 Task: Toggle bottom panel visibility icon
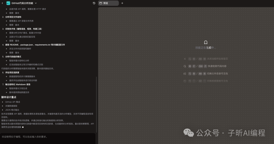tap(185, 81)
